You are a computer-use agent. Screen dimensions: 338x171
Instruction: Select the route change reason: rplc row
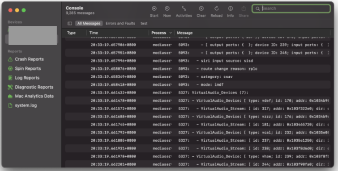198,69
